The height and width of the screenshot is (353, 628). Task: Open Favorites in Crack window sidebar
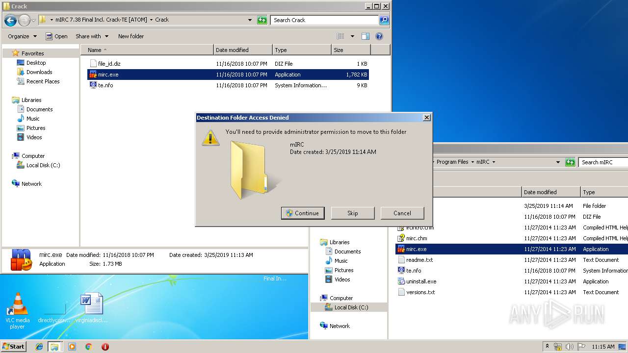pyautogui.click(x=32, y=53)
